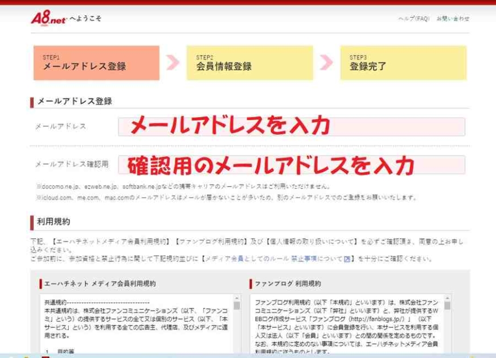Click the へようこそ text beside logo

[x=85, y=19]
